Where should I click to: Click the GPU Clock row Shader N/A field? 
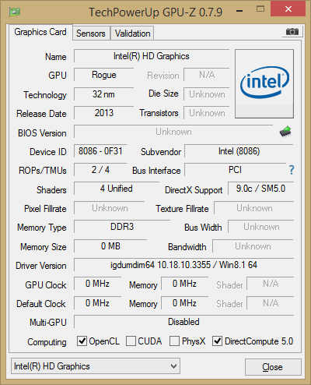[x=271, y=284]
